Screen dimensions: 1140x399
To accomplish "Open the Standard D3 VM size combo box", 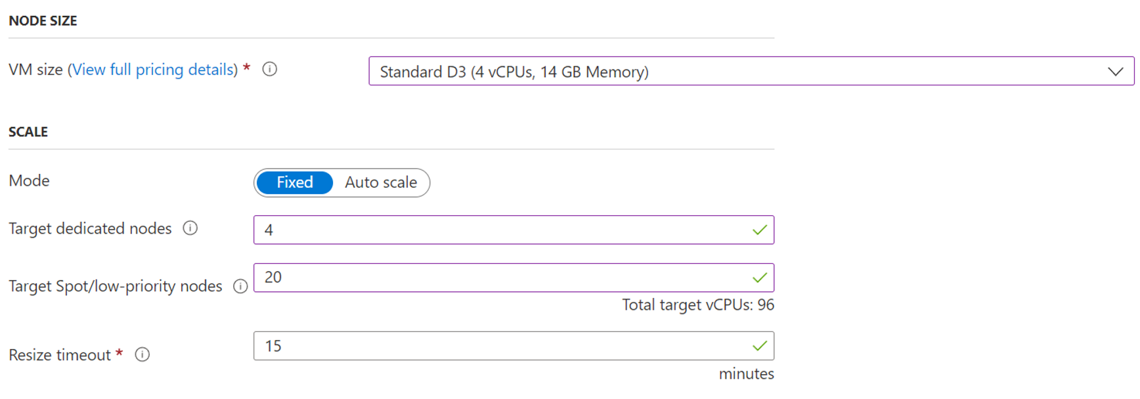I will coord(722,72).
